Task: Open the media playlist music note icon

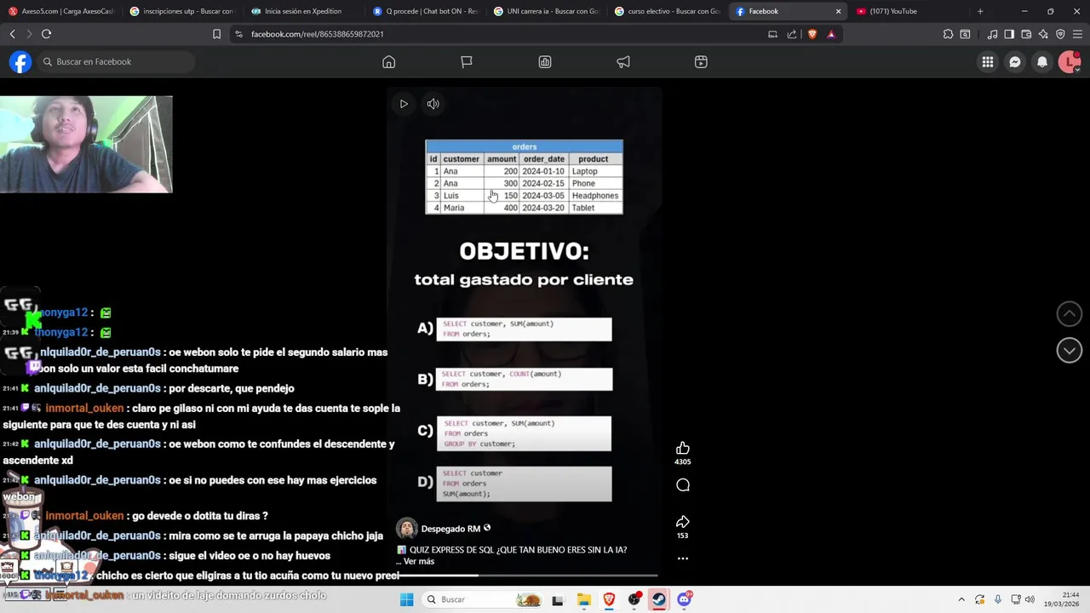Action: pos(992,34)
